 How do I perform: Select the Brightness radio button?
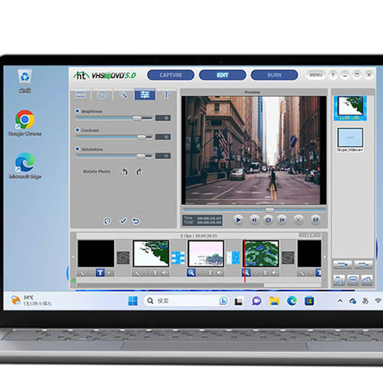(77, 111)
